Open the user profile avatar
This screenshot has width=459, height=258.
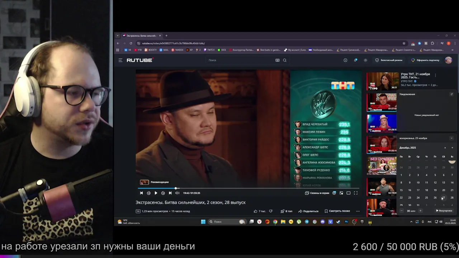pyautogui.click(x=449, y=60)
